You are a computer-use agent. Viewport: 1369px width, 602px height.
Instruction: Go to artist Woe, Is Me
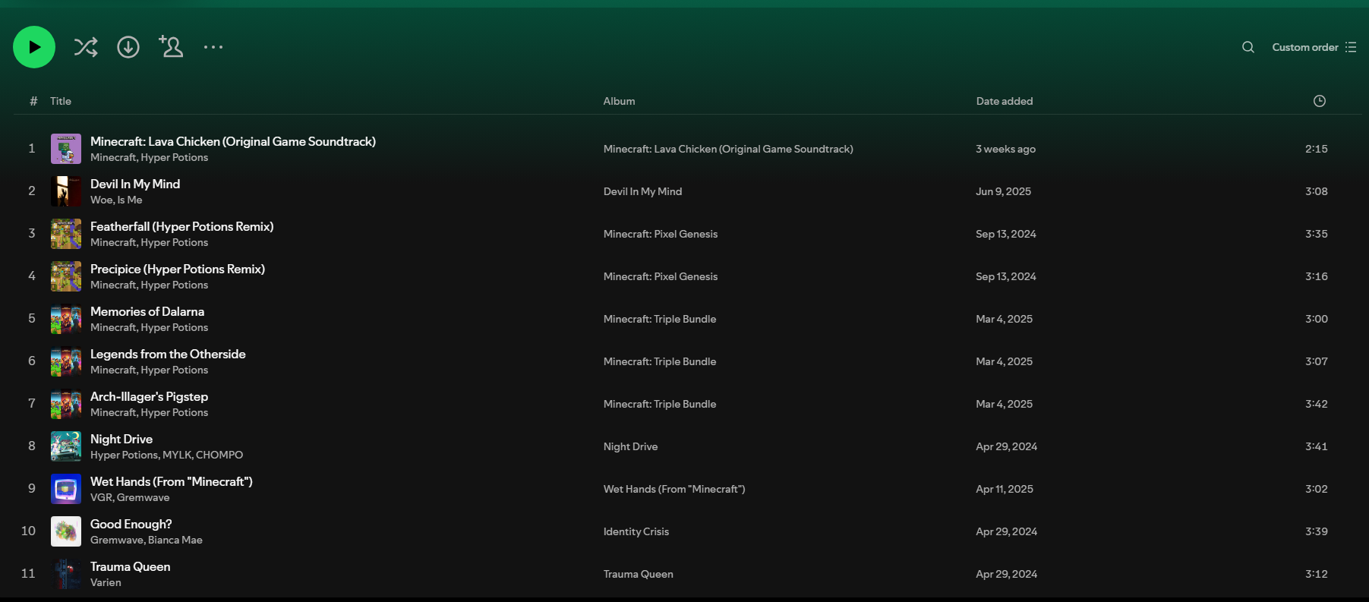[116, 200]
